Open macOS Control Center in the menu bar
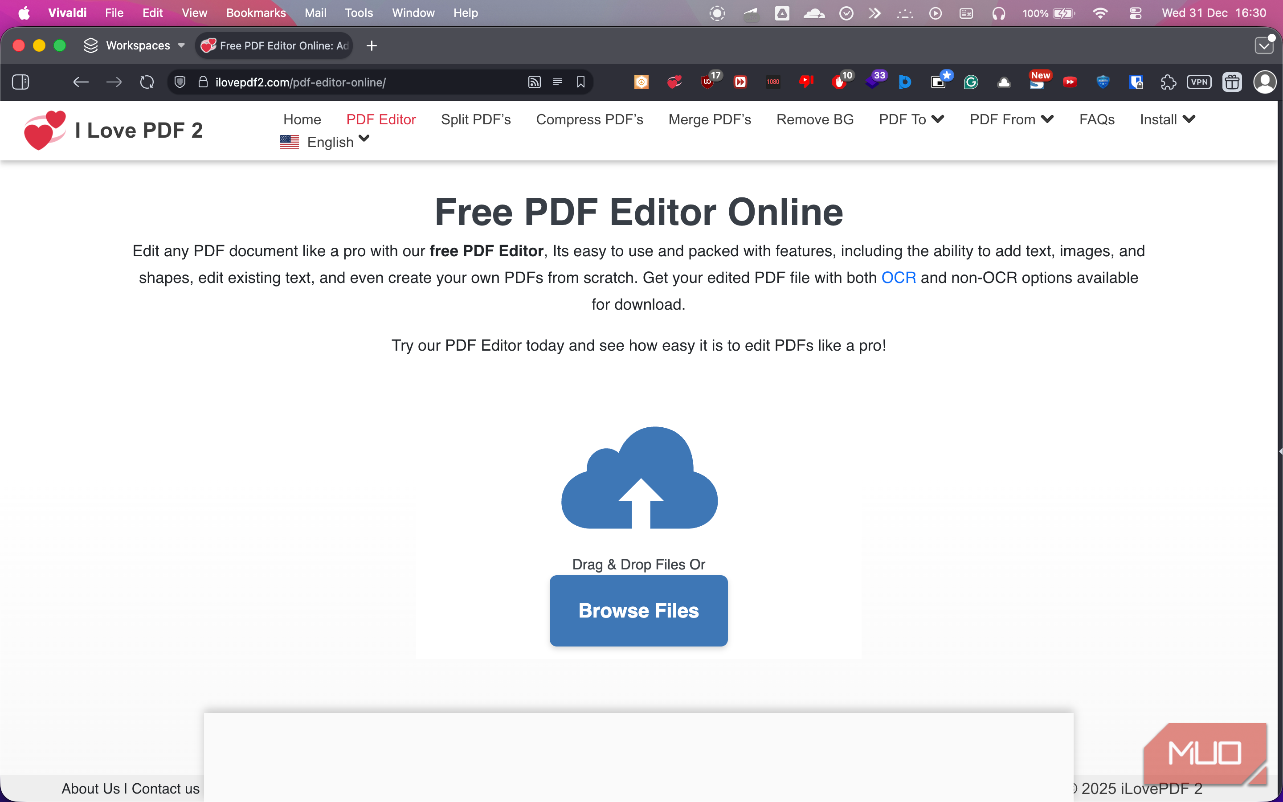1283x802 pixels. pyautogui.click(x=1135, y=13)
